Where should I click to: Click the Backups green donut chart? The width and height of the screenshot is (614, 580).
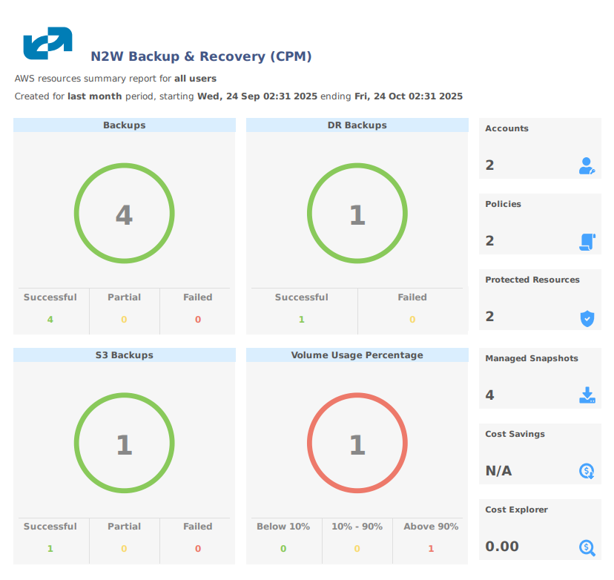coord(124,214)
